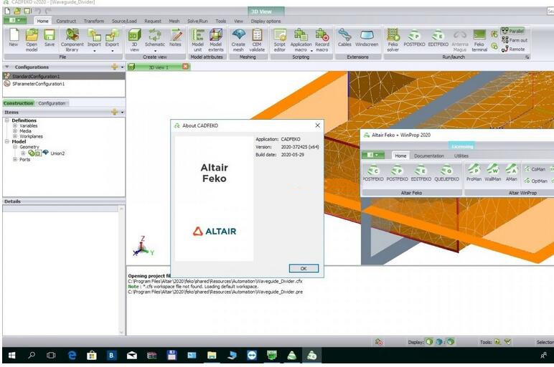The height and width of the screenshot is (367, 554).
Task: Open the Cables extension
Action: pyautogui.click(x=344, y=38)
